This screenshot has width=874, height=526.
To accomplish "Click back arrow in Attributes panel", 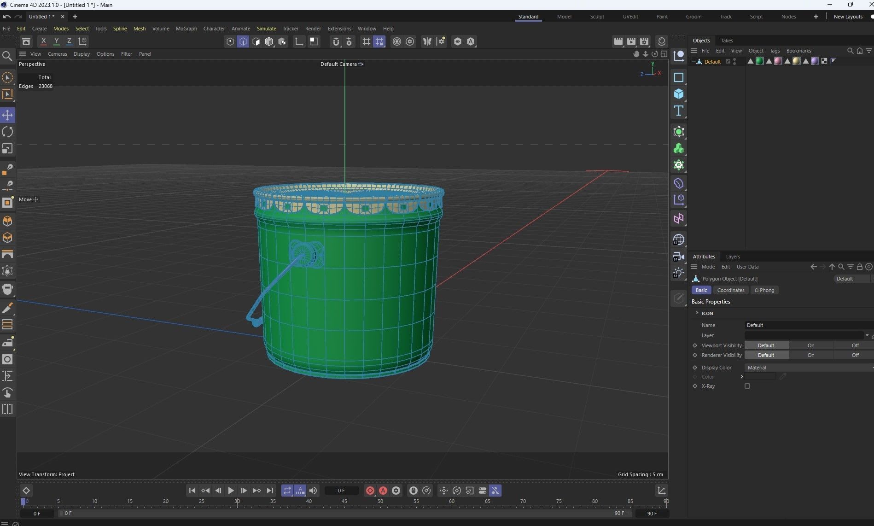I will point(814,267).
